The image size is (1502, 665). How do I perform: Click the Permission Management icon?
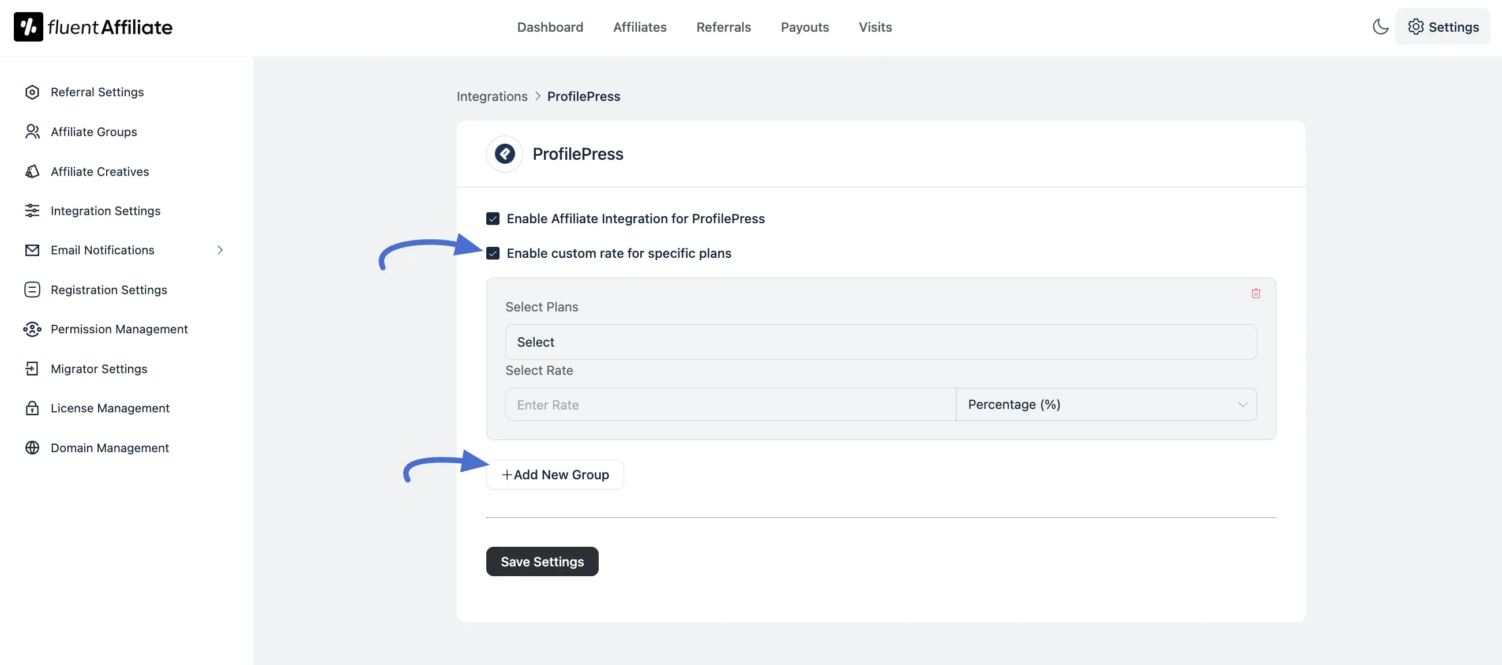tap(32, 329)
